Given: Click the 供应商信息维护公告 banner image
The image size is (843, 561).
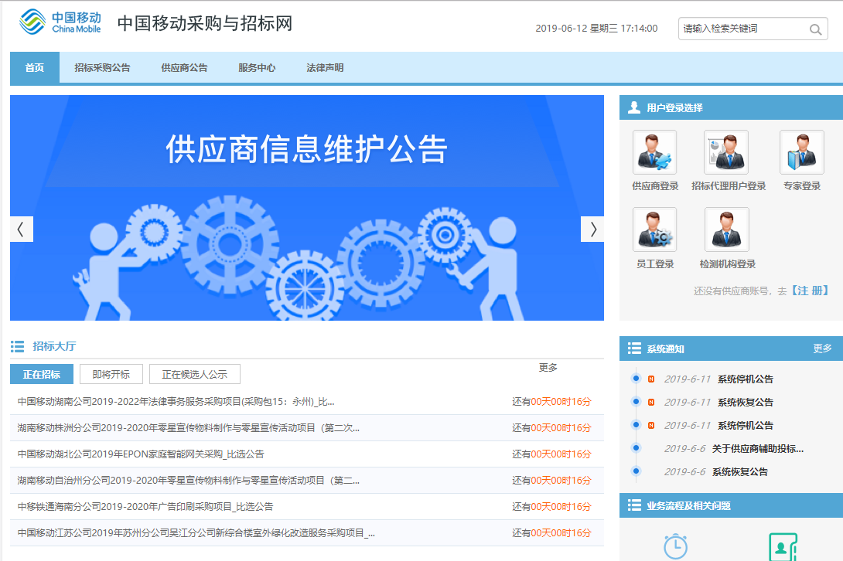Looking at the screenshot, I should (307, 208).
